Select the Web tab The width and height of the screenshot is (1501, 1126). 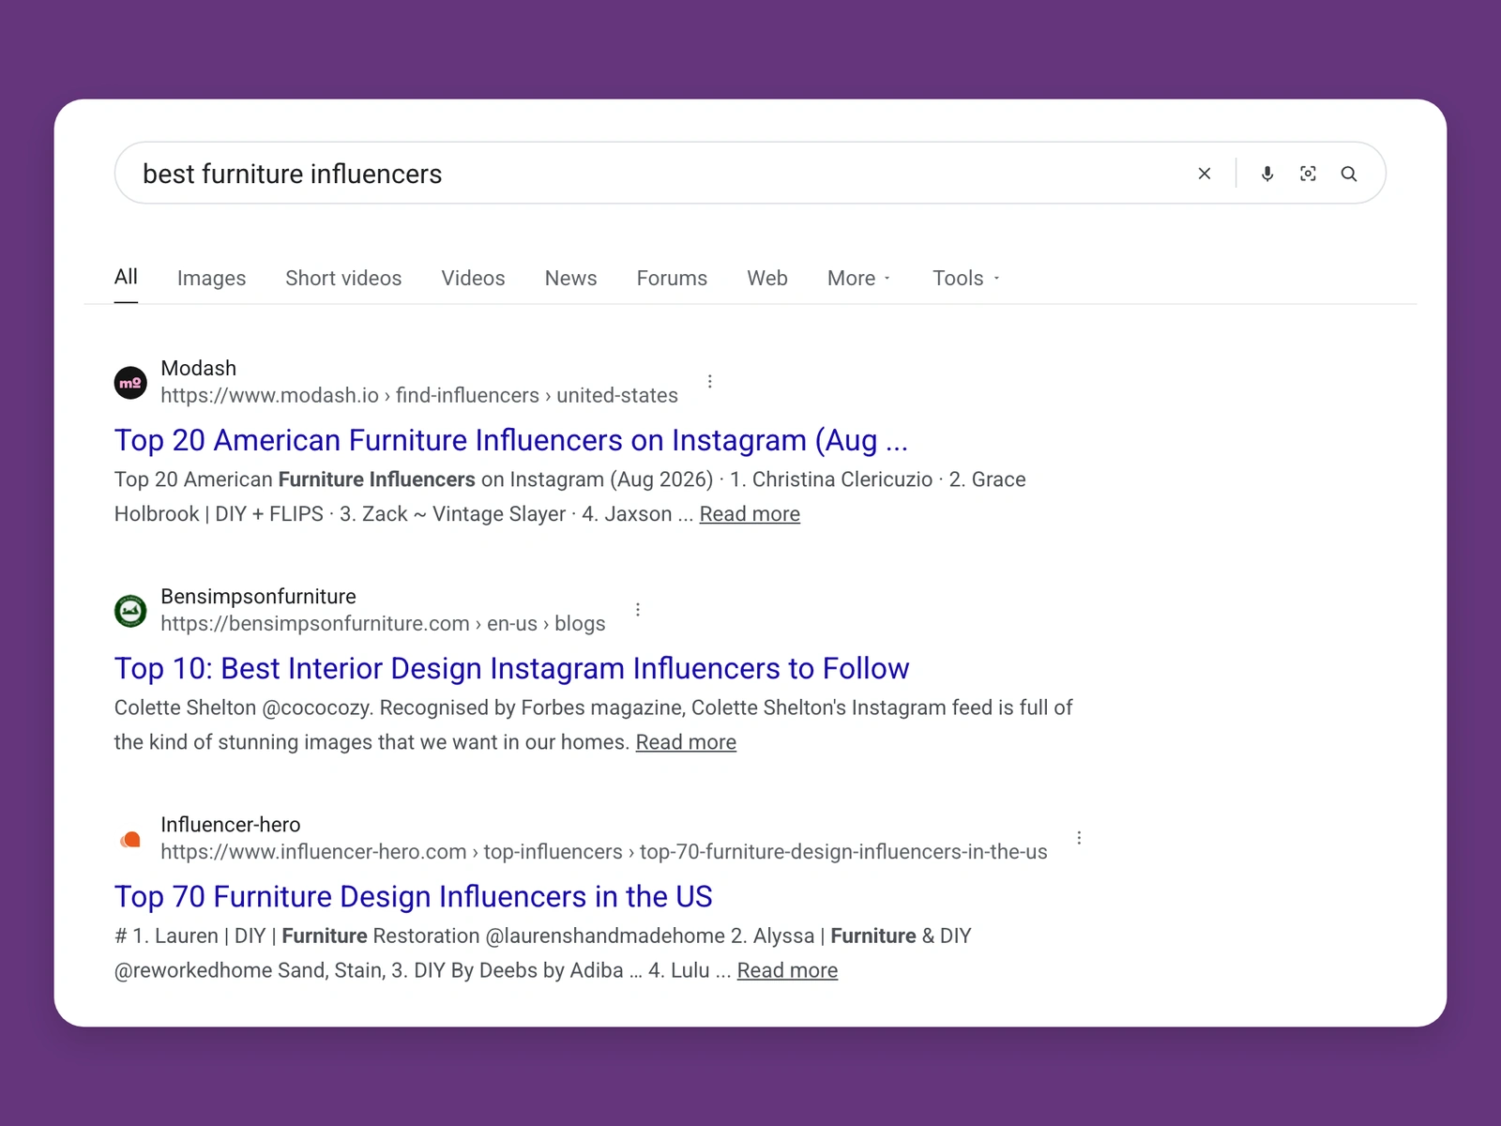pos(767,279)
